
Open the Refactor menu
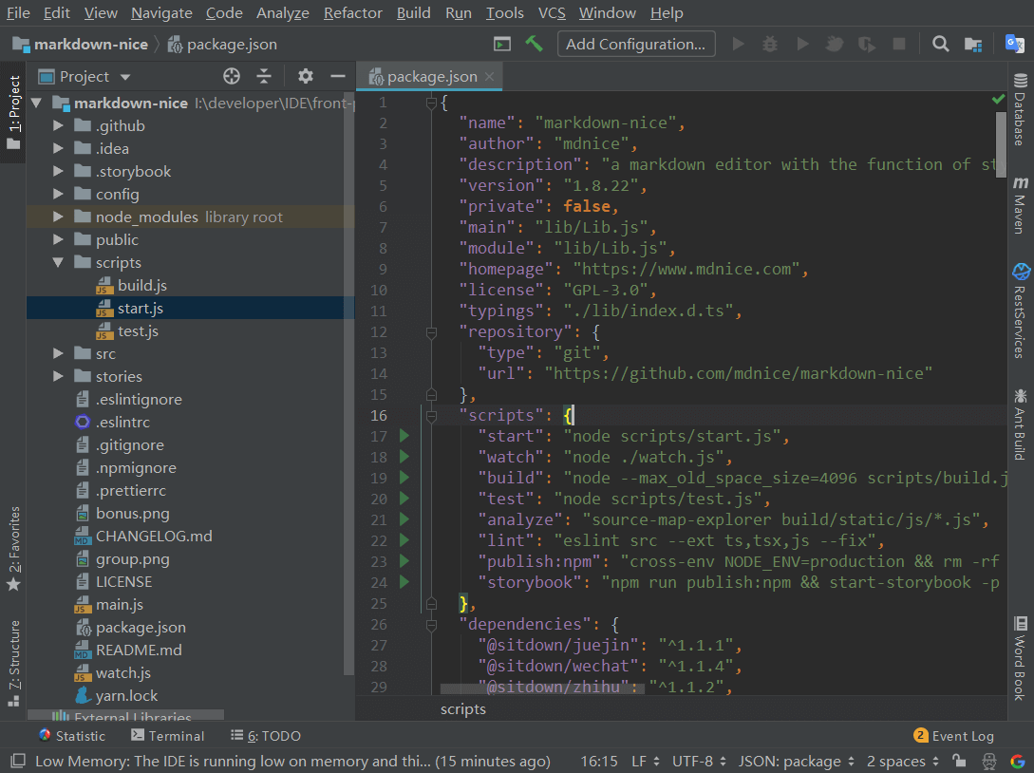(x=353, y=13)
